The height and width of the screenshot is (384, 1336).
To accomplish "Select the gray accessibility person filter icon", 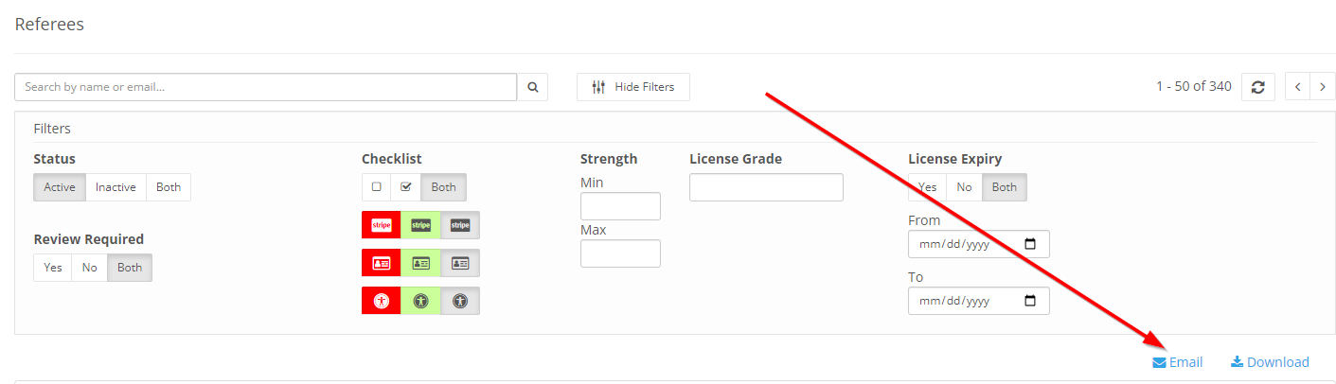I will pos(460,301).
